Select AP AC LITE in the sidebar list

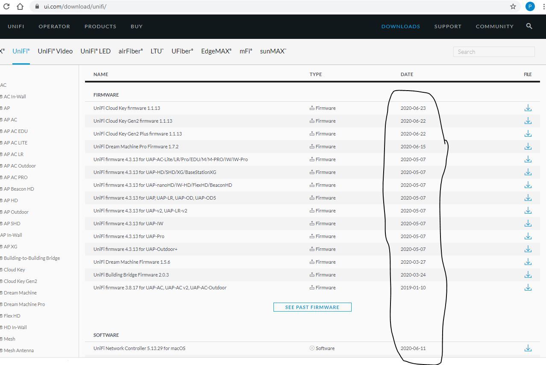[15, 143]
